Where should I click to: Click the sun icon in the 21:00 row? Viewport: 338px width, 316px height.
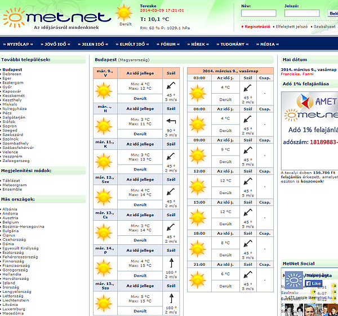pos(198,280)
